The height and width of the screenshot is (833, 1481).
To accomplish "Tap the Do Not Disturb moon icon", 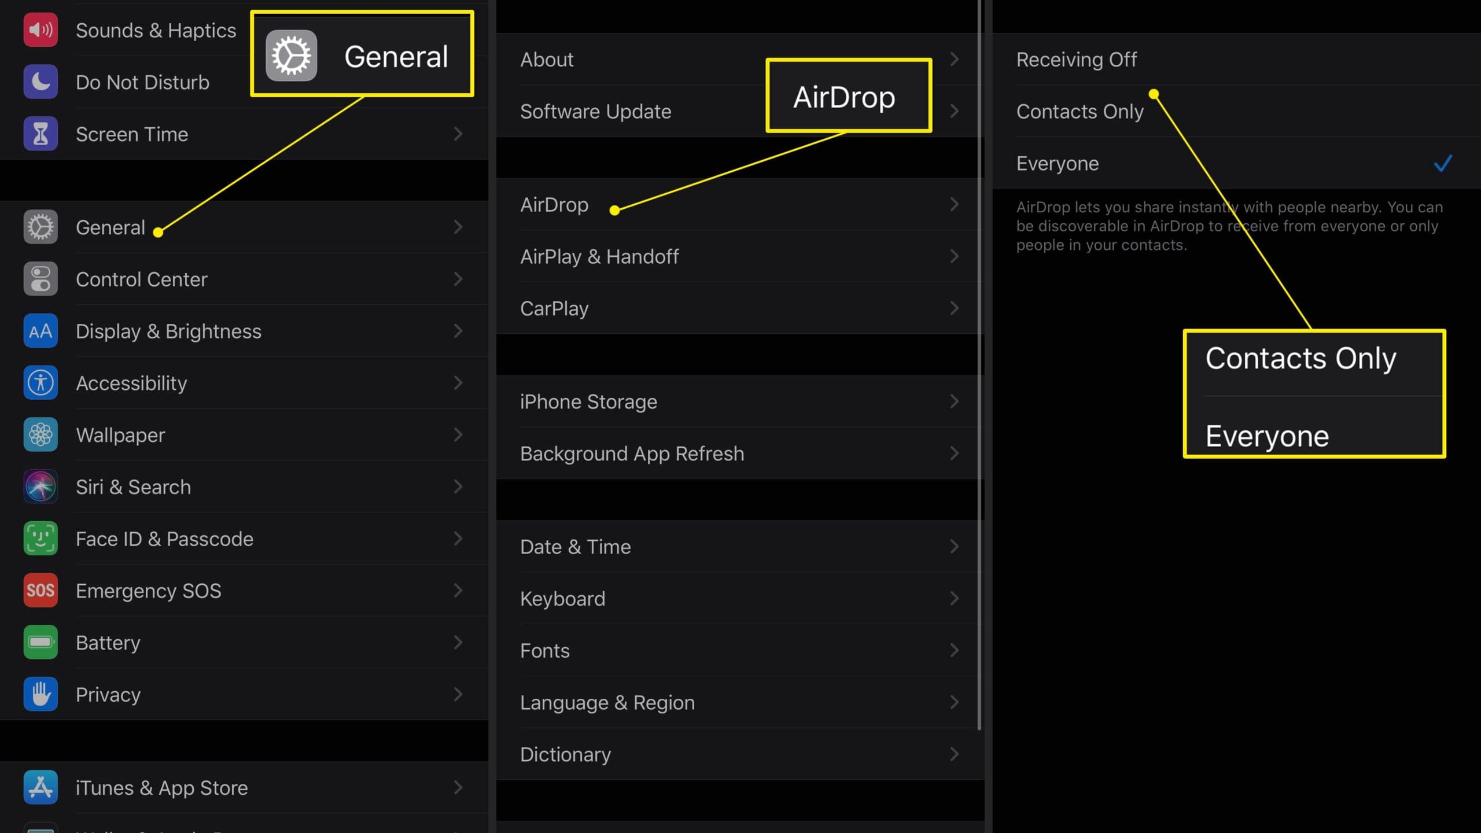I will pyautogui.click(x=40, y=82).
